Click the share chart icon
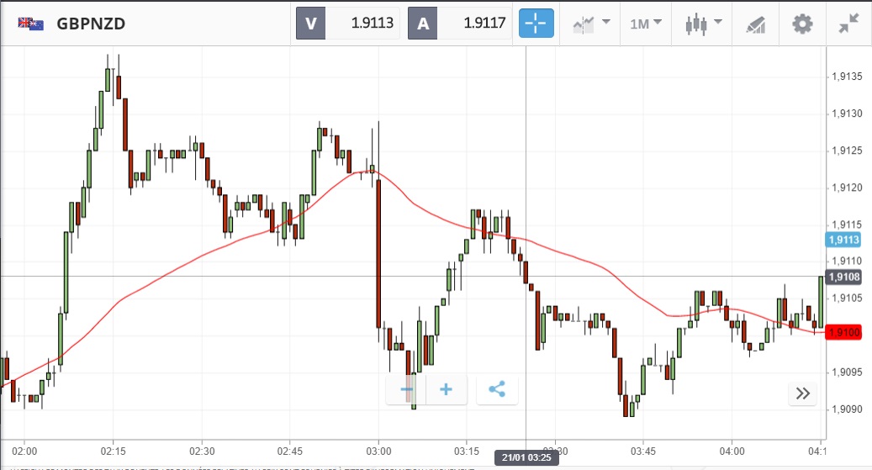The height and width of the screenshot is (470, 872). coord(497,389)
